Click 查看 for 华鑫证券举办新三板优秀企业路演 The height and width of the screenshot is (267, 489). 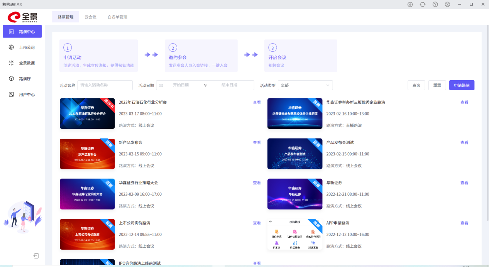click(x=464, y=102)
